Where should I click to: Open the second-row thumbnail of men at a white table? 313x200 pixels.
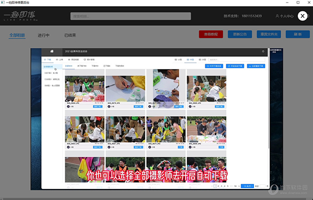tap(207, 129)
